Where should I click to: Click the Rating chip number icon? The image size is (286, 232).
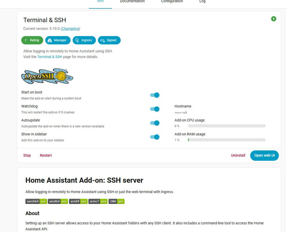point(26,40)
